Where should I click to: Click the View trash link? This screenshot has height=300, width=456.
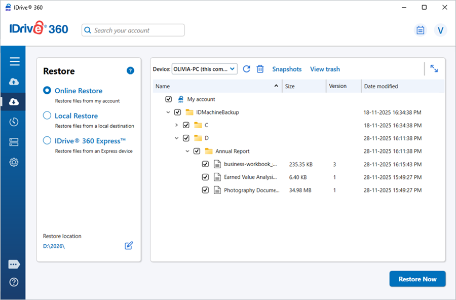point(325,69)
